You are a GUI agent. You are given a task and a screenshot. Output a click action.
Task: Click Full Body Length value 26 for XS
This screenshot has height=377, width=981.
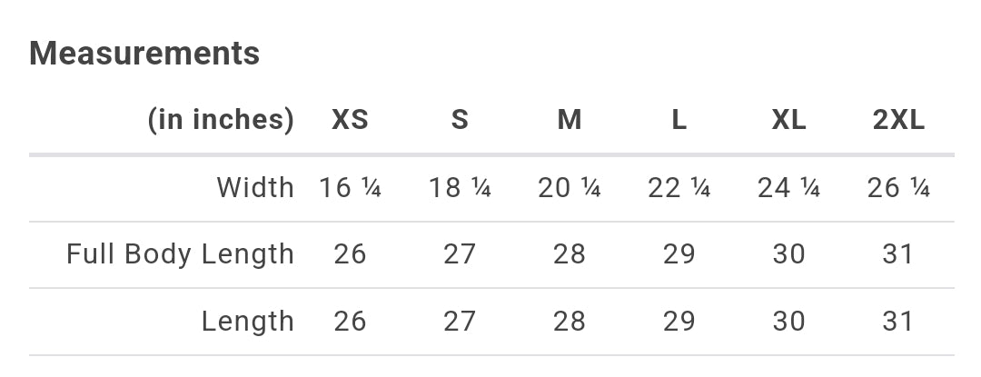click(350, 254)
